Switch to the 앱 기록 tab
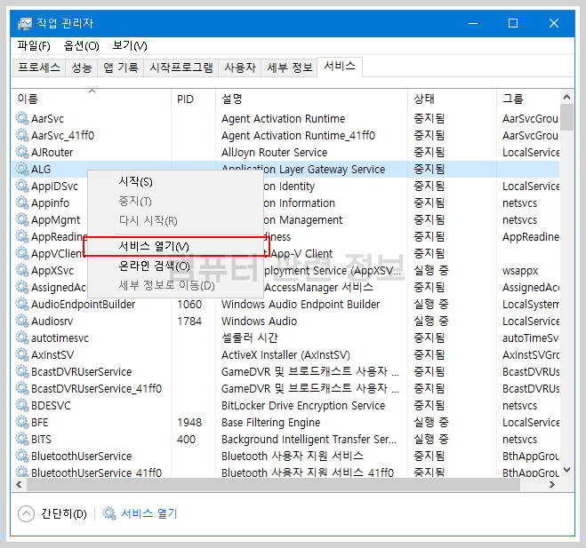The image size is (586, 548). [121, 68]
